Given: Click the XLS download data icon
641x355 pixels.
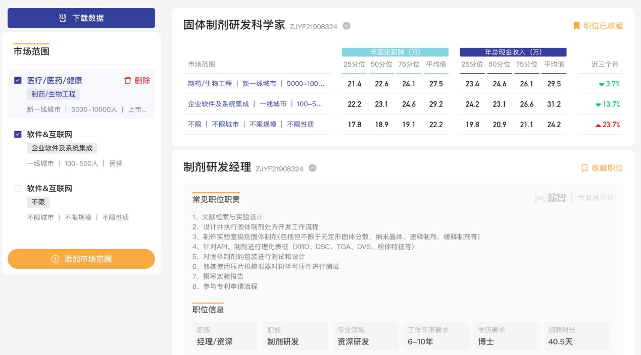Looking at the screenshot, I should [63, 18].
